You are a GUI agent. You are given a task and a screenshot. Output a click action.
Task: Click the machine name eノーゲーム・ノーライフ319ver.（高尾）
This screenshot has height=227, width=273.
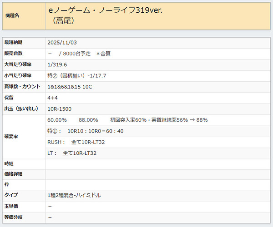pyautogui.click(x=105, y=15)
